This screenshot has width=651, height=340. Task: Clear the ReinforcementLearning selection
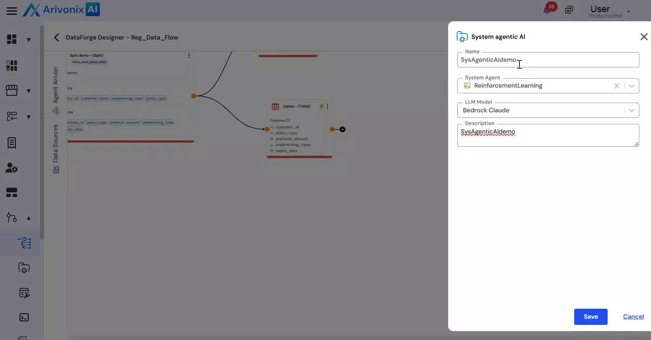click(616, 86)
